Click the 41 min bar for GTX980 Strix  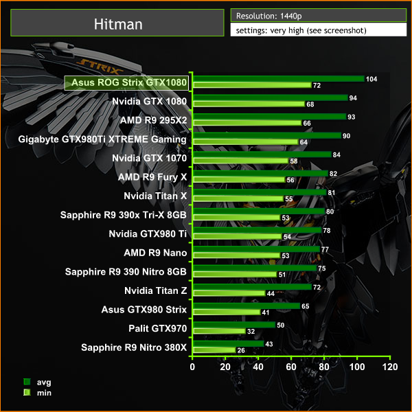(227, 312)
